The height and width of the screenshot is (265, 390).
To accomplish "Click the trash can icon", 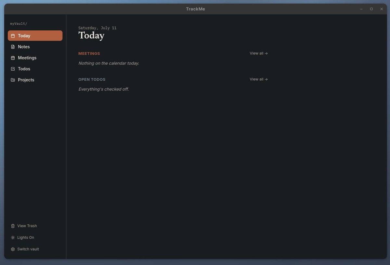I will pyautogui.click(x=13, y=226).
